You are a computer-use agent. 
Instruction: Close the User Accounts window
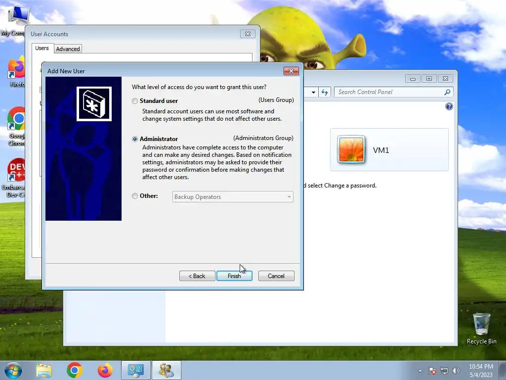(248, 34)
